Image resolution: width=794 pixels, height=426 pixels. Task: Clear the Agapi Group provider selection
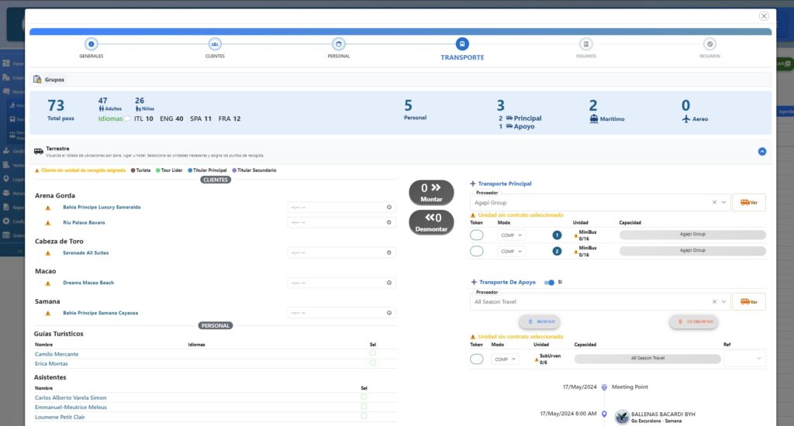click(713, 202)
